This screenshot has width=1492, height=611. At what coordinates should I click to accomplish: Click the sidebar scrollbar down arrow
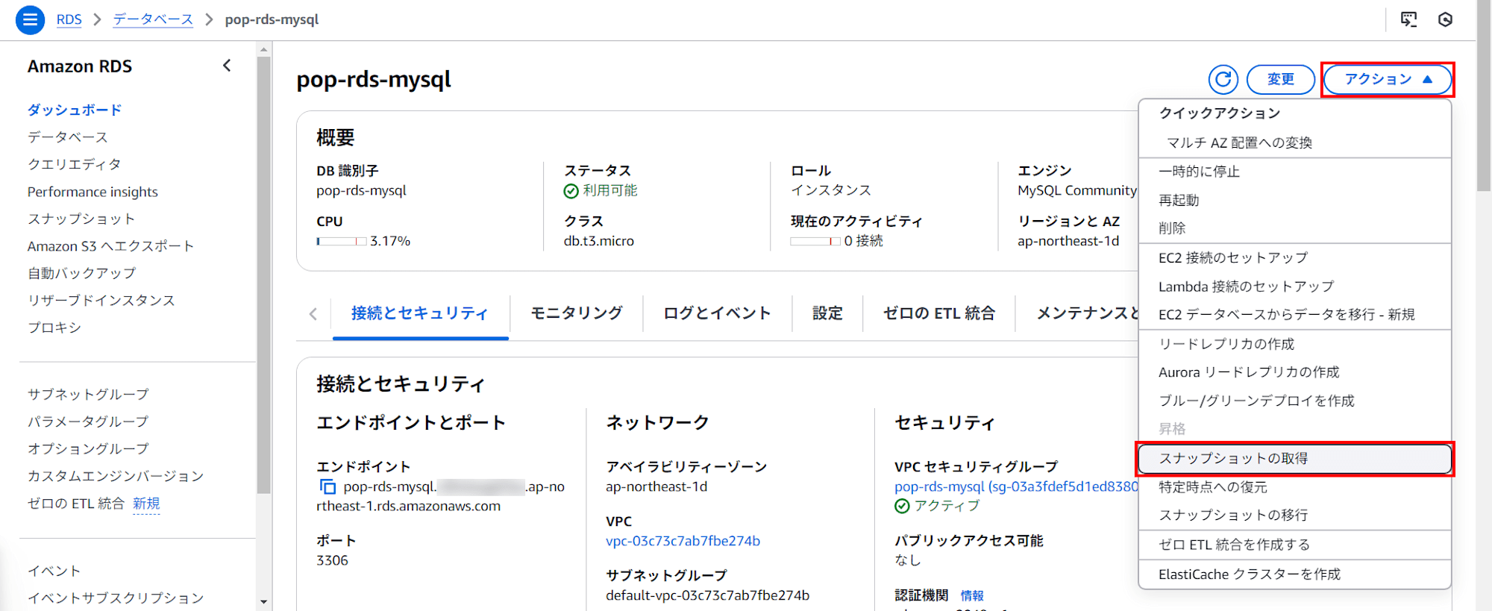point(263,601)
